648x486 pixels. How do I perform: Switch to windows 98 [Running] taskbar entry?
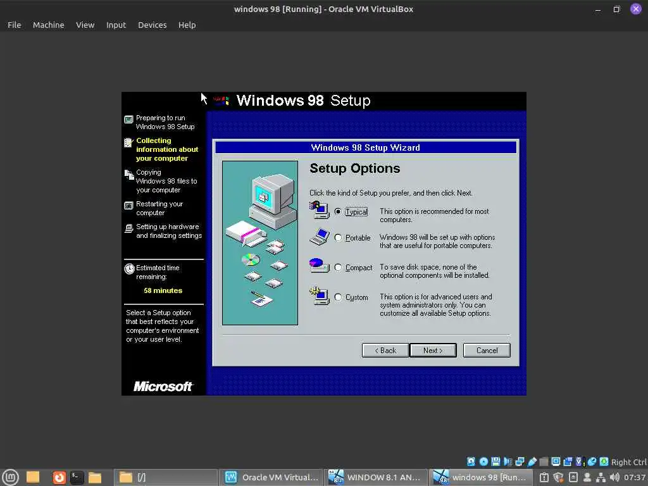(481, 477)
